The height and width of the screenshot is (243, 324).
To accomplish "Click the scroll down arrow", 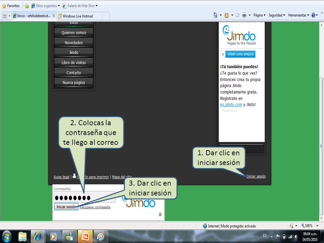I will tap(321, 218).
